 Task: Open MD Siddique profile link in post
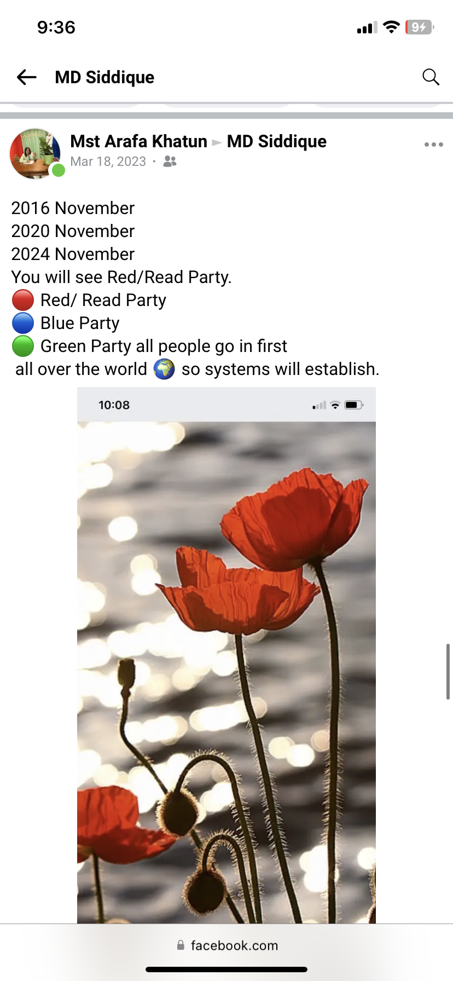click(277, 141)
